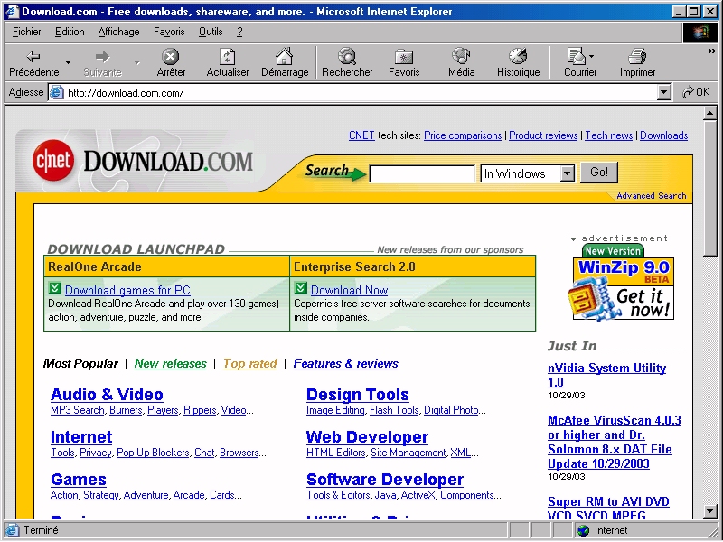723x542 pixels.
Task: Click the Suivante forward arrow icon
Action: [x=102, y=57]
